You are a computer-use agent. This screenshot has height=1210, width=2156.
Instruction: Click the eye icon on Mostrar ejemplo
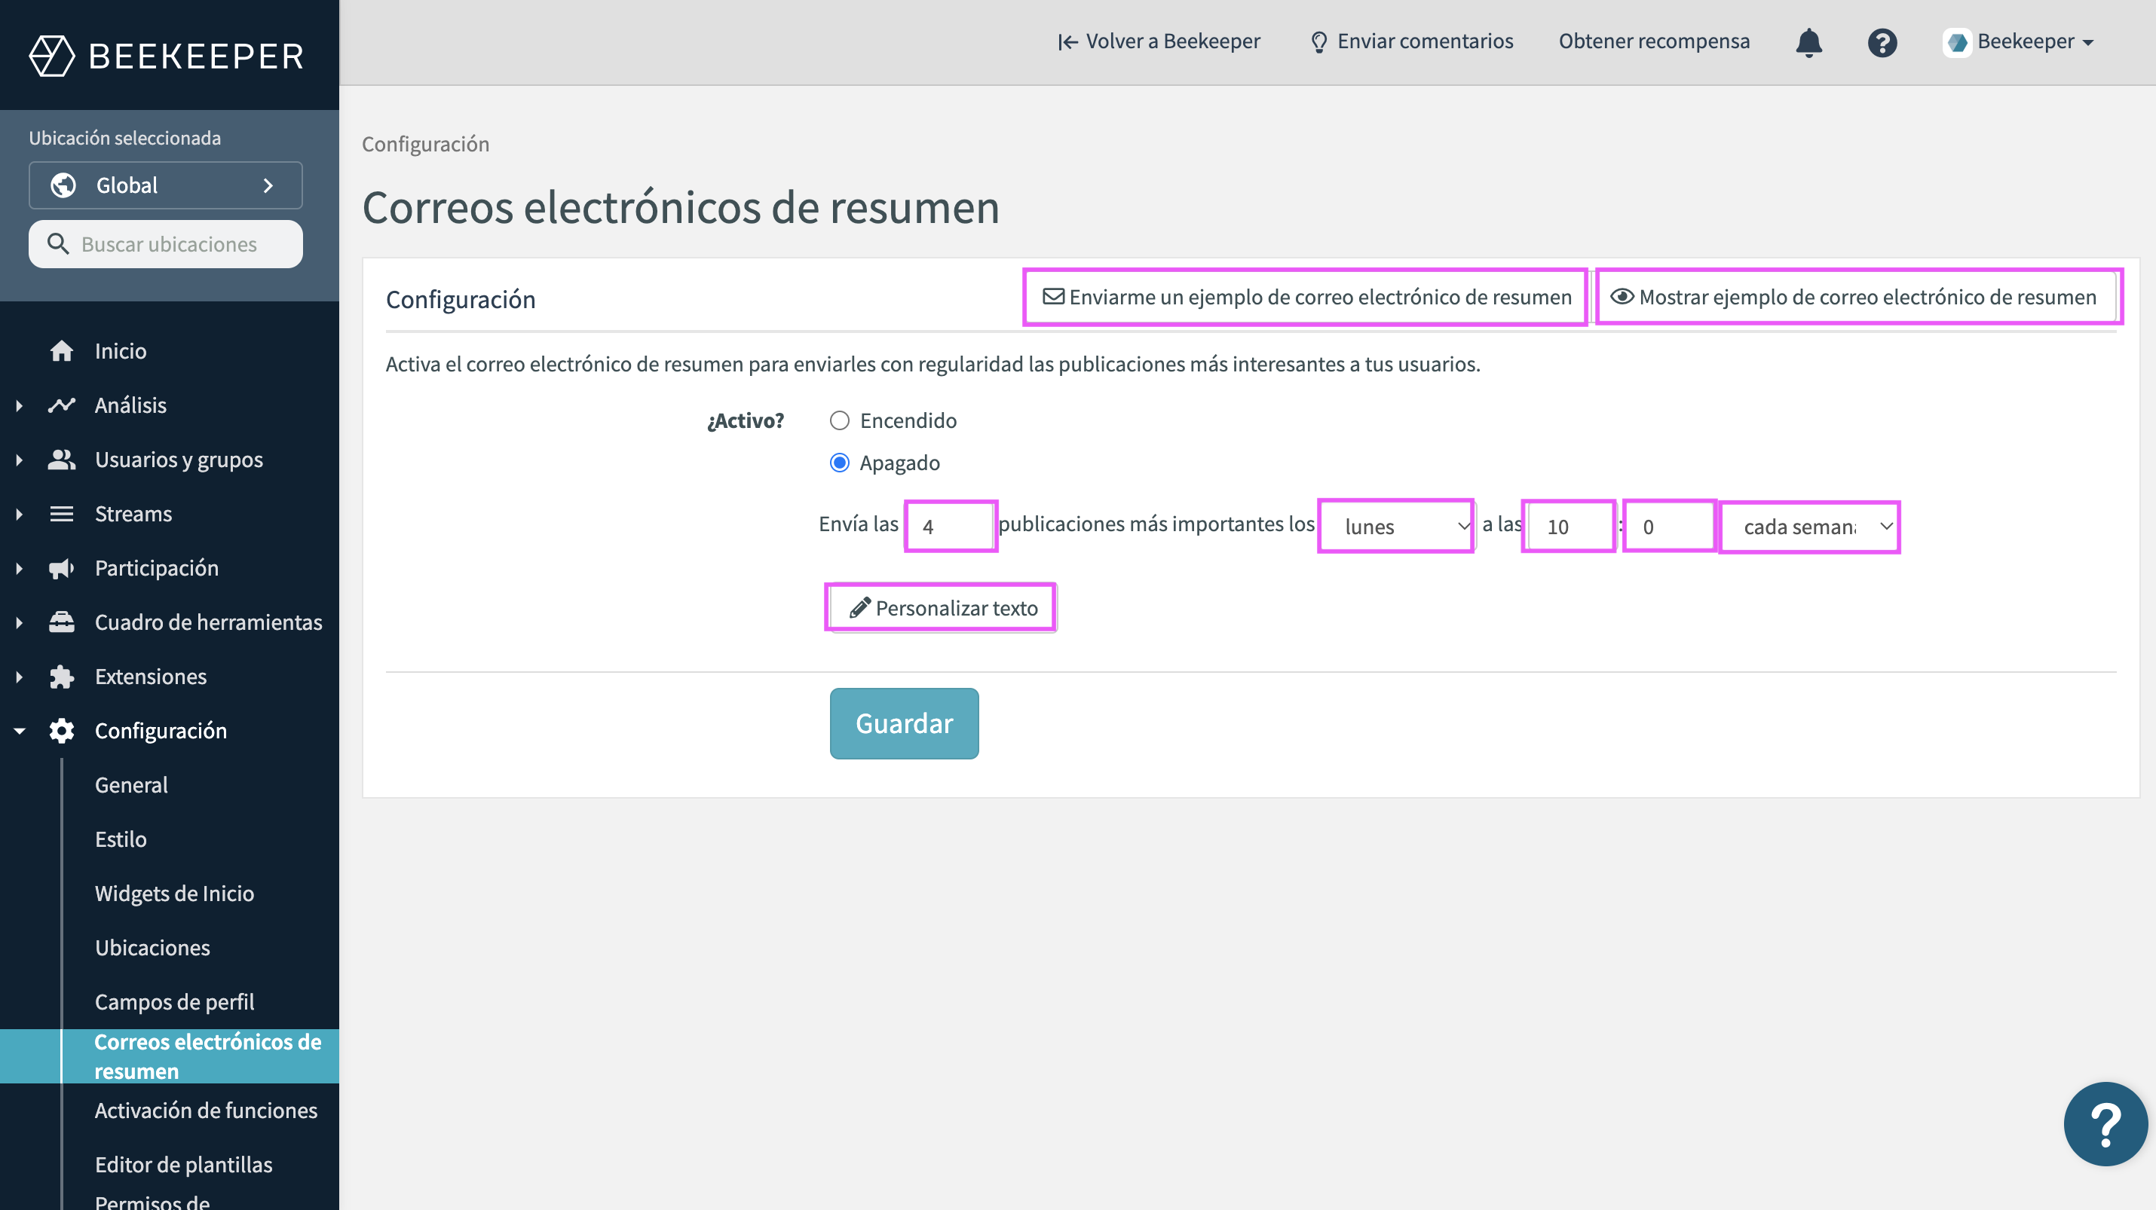pyautogui.click(x=1622, y=296)
